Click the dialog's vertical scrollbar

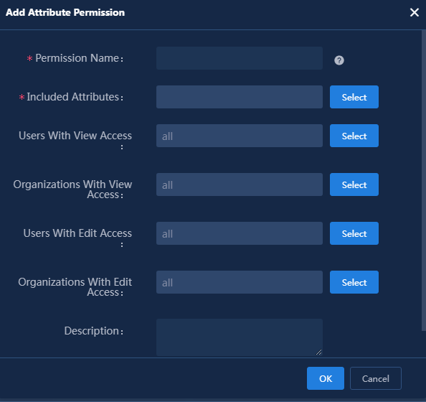coord(424,181)
